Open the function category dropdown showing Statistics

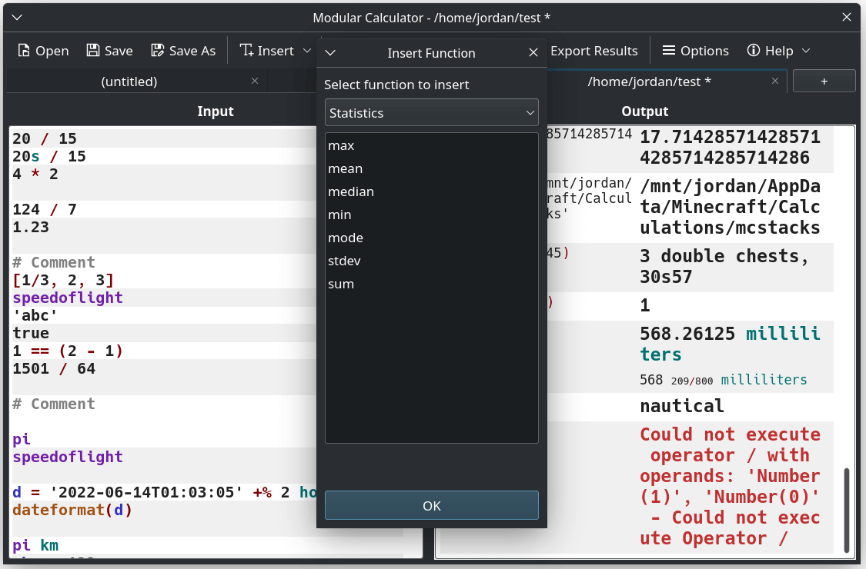click(431, 112)
